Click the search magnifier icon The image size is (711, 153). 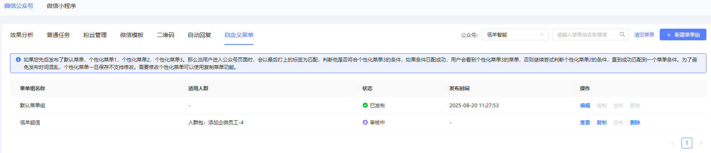pyautogui.click(x=622, y=35)
